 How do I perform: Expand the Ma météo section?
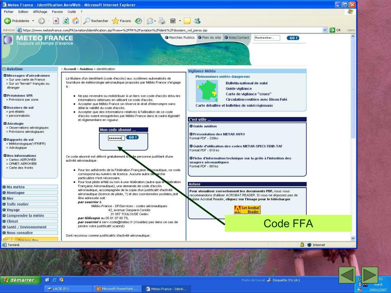[x=30, y=187]
